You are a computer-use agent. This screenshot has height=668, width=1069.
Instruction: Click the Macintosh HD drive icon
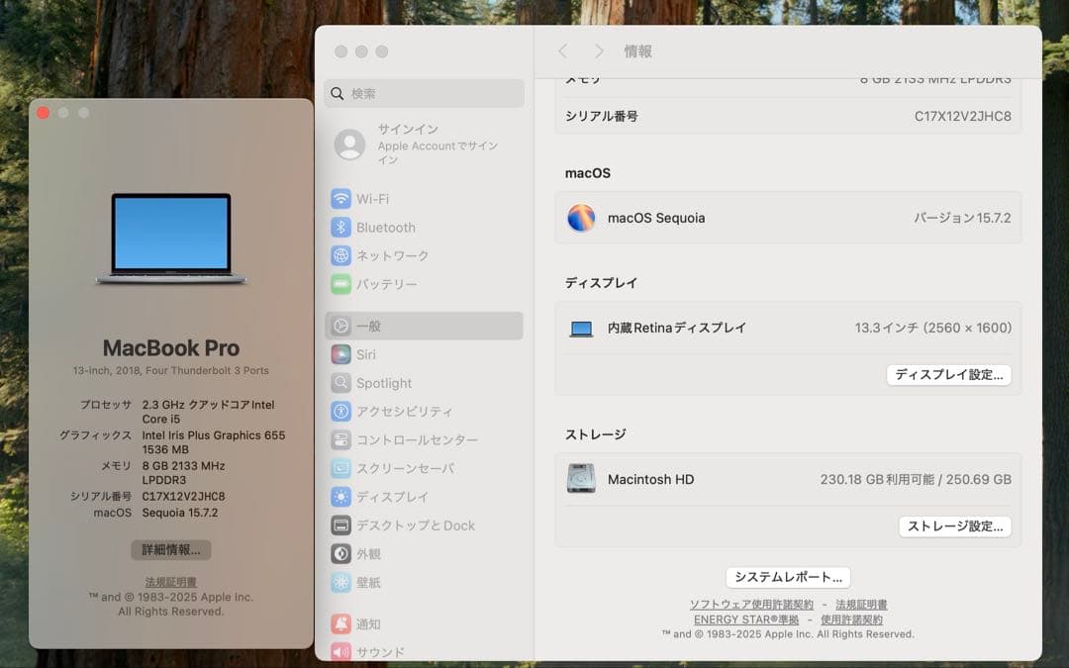(x=581, y=479)
